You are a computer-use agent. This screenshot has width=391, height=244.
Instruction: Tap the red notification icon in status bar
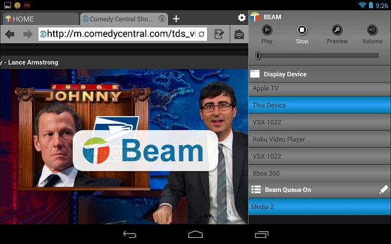point(27,5)
